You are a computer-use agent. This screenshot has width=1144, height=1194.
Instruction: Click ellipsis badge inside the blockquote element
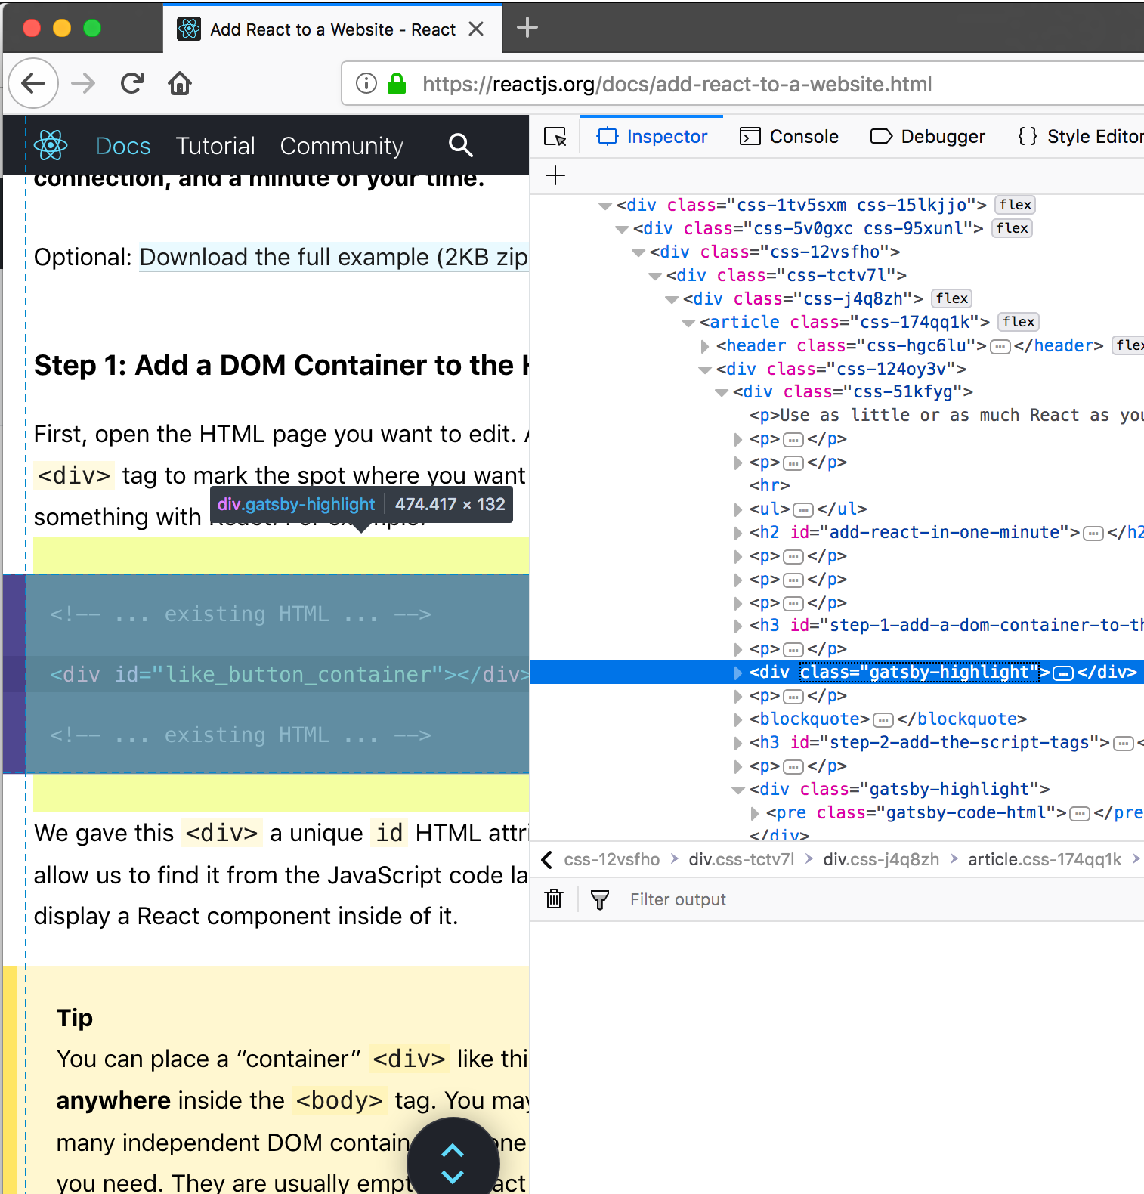click(x=883, y=720)
